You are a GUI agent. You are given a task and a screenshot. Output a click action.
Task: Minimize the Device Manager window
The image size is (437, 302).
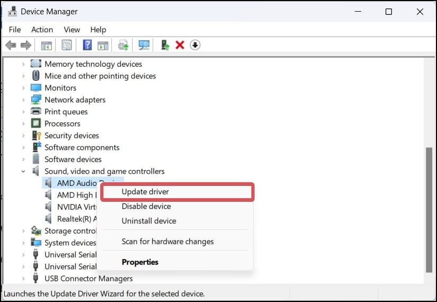tap(358, 12)
